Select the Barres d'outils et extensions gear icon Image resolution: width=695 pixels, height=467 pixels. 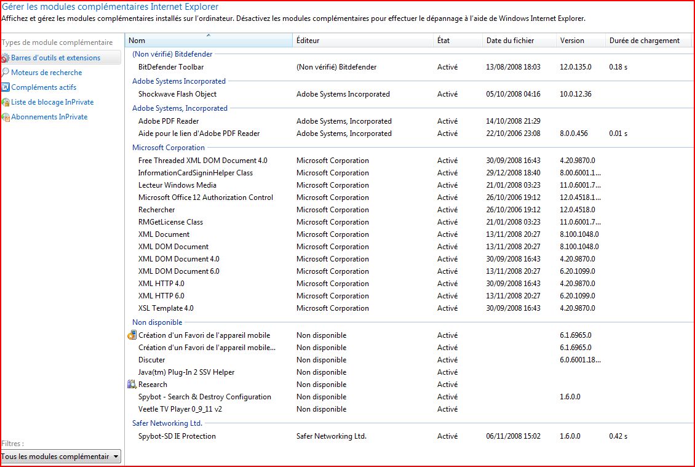6,58
